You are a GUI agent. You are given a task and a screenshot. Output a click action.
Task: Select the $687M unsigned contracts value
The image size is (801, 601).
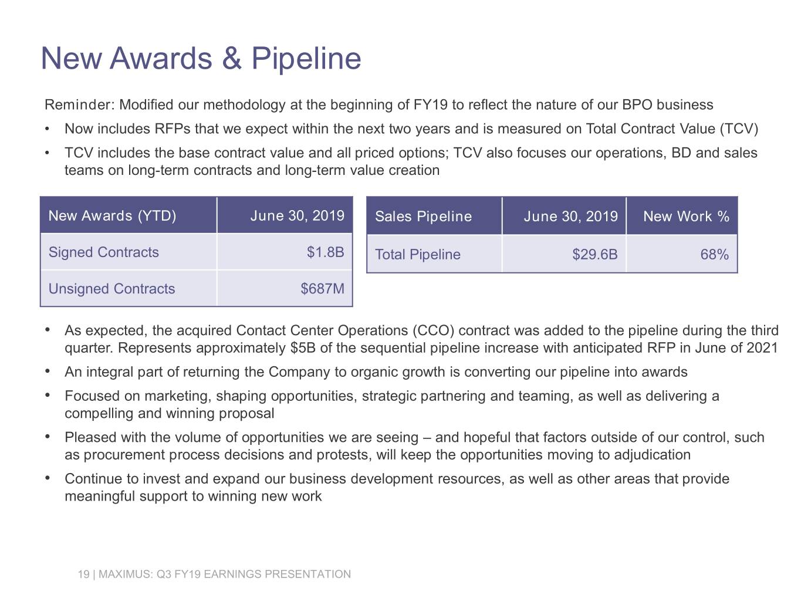[x=322, y=289]
